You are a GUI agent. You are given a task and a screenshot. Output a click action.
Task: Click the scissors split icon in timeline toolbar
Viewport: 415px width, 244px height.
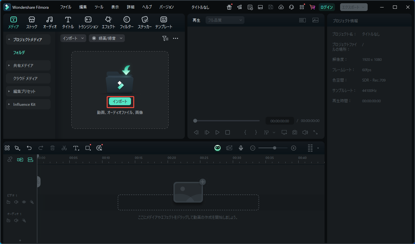click(64, 148)
